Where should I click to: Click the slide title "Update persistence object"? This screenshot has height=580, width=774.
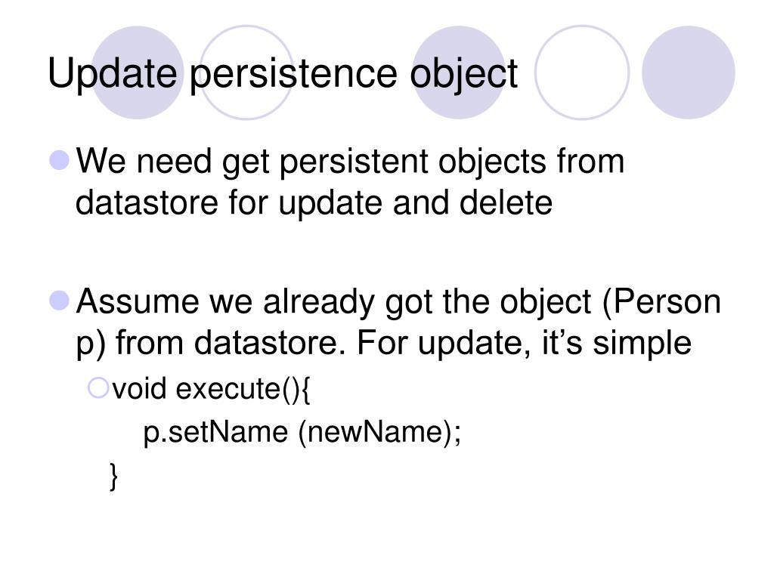pyautogui.click(x=283, y=74)
